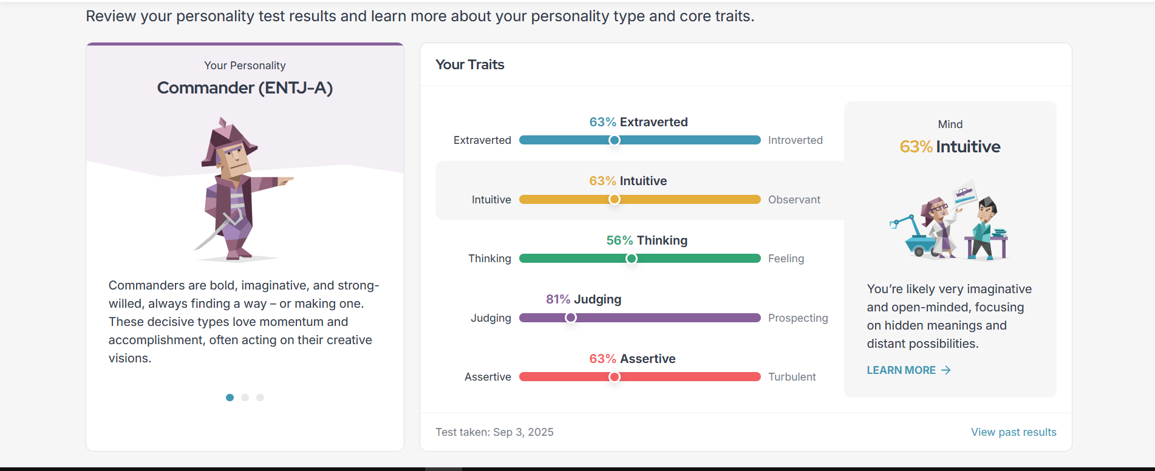Click the Judging purple slider handle
The image size is (1155, 471).
coord(571,318)
